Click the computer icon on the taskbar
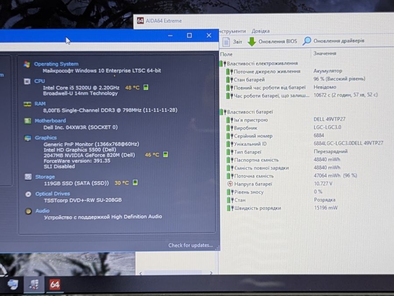Screen dimensions: 394x296 13,284
